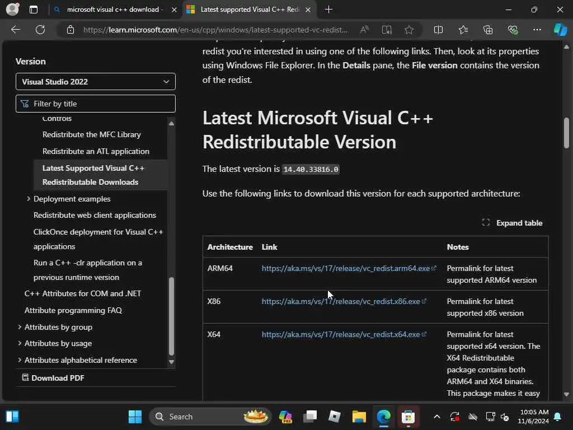
Task: Open Browser essentials heart icon
Action: point(513,30)
